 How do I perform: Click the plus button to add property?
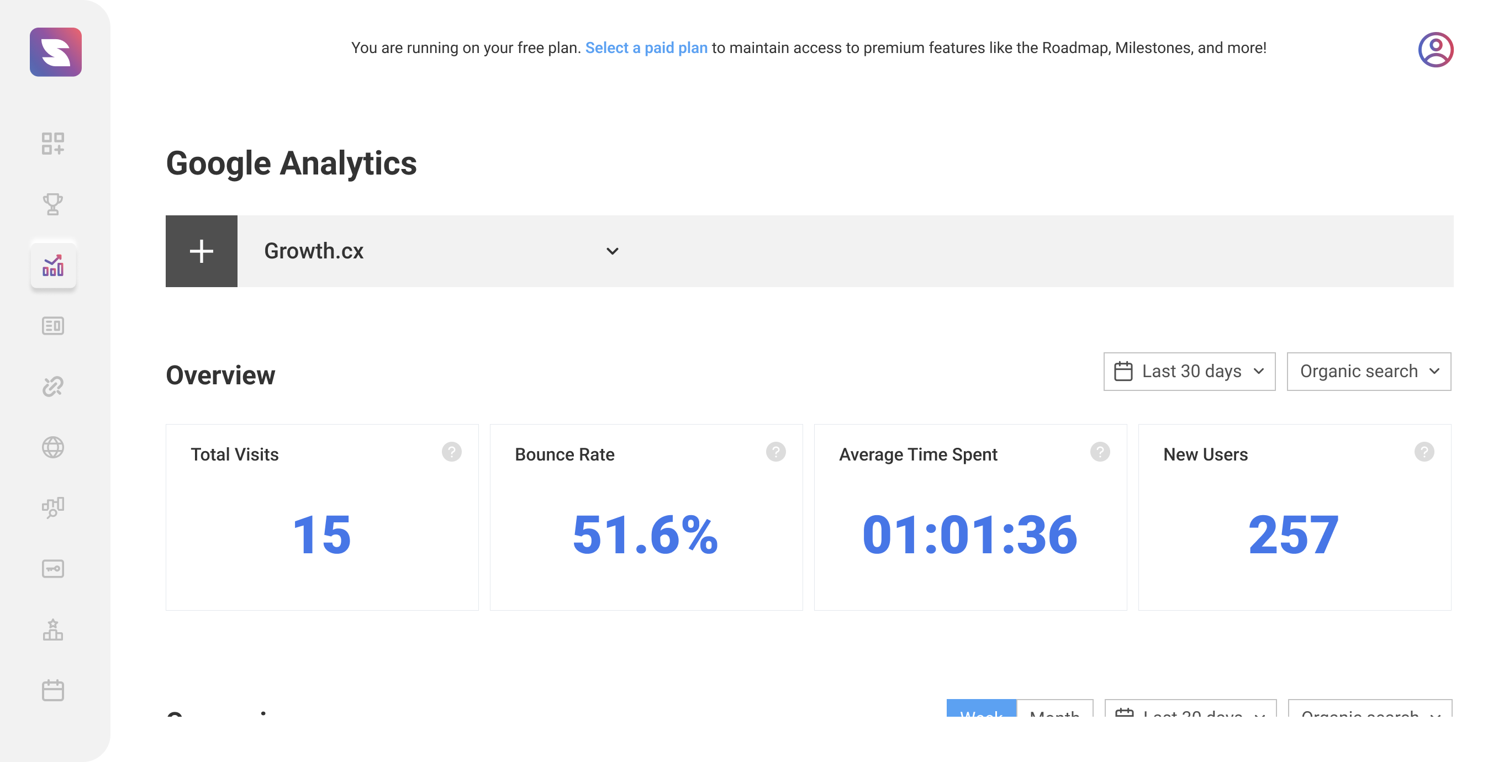coord(202,251)
